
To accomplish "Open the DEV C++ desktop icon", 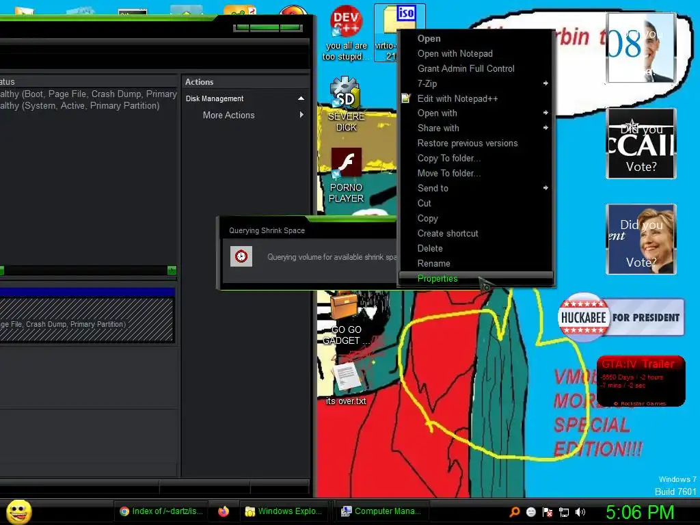I will point(346,33).
